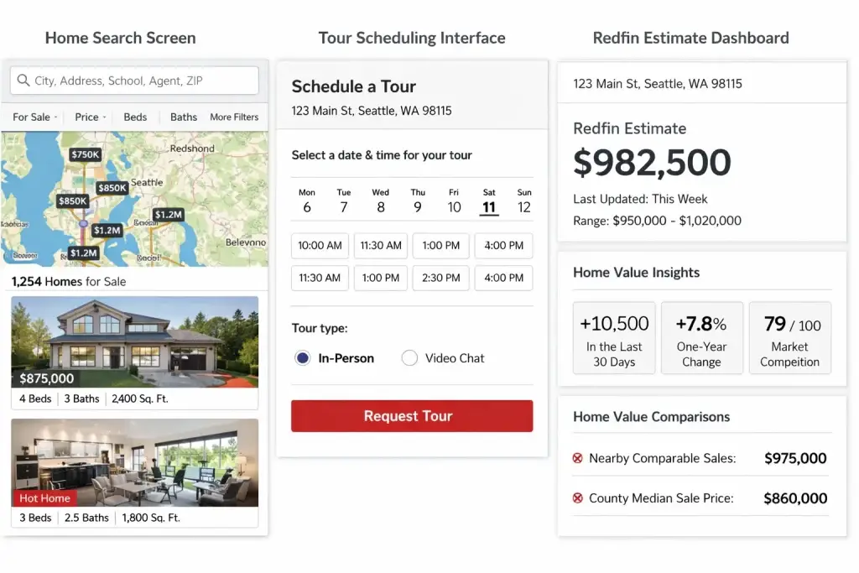This screenshot has height=573, width=859.
Task: Pick Sat 11 as tour date
Action: (x=489, y=201)
